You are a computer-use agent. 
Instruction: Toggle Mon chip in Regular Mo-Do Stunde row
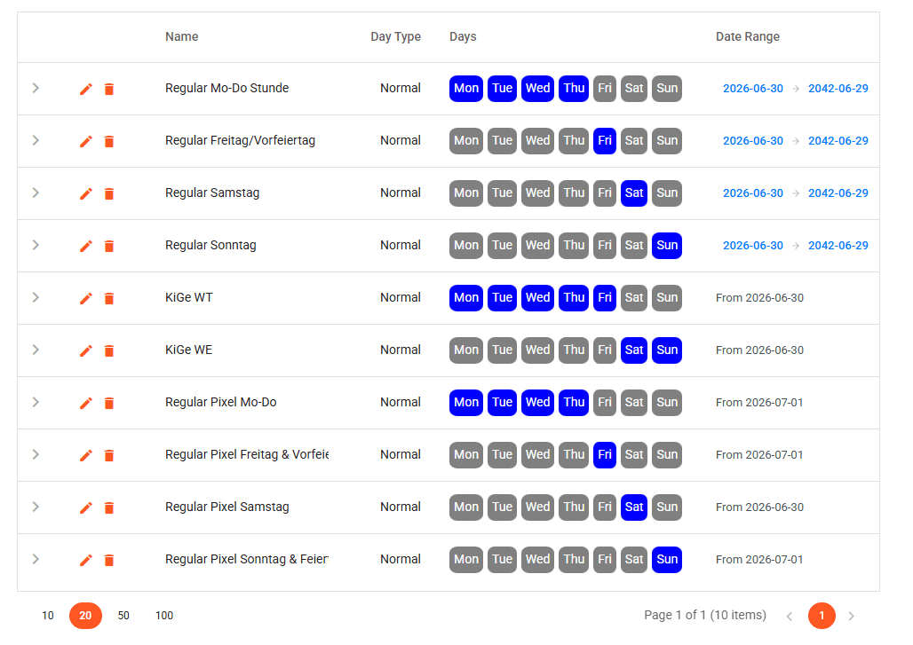click(x=466, y=89)
